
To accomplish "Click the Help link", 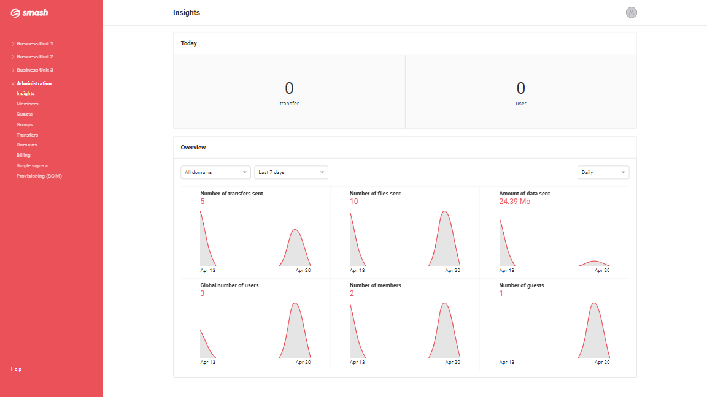I will click(16, 369).
